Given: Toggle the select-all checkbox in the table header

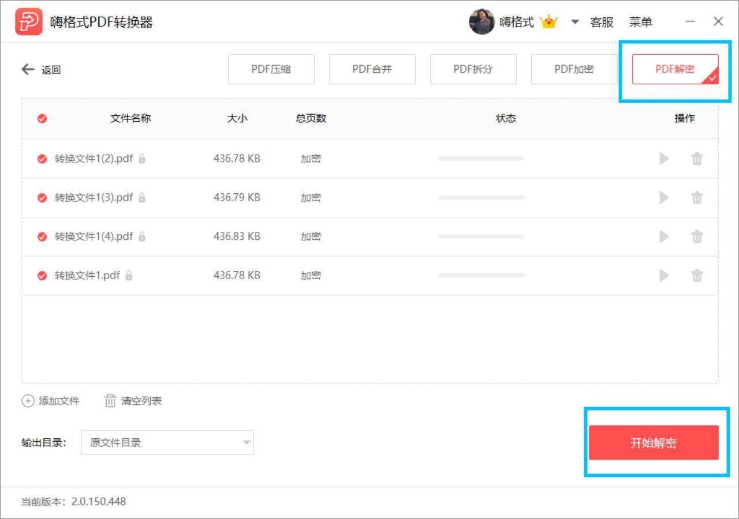Looking at the screenshot, I should [x=42, y=118].
